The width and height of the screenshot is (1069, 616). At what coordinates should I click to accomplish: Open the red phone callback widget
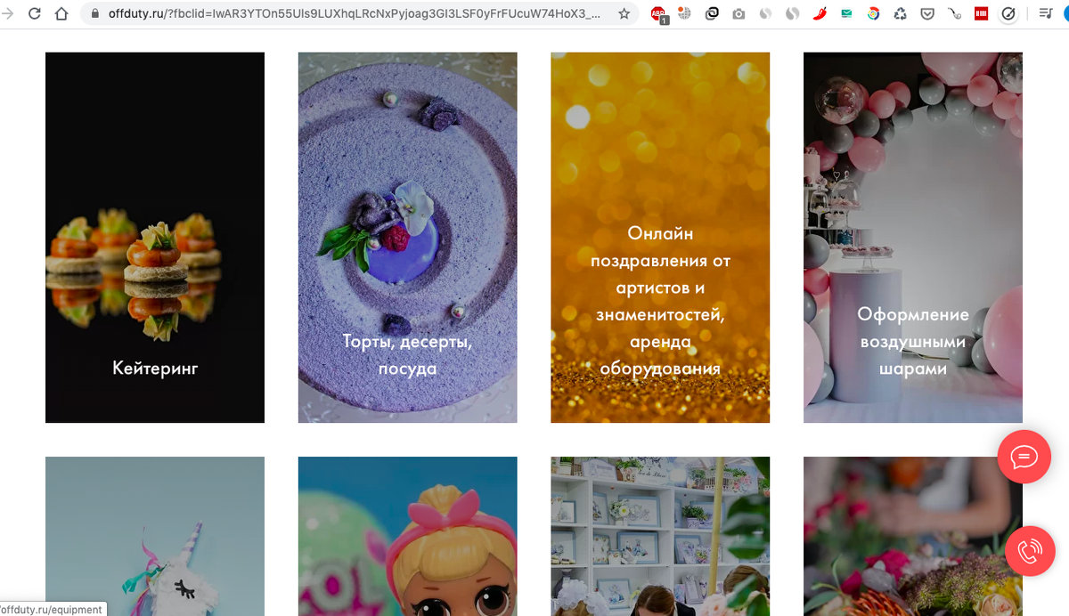pyautogui.click(x=1030, y=551)
